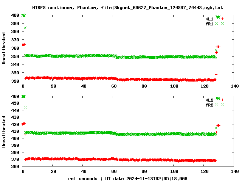Screen dimensions: 242x182
Task: Click the green cross marker beside YR1 legend
Action: [x=222, y=24]
